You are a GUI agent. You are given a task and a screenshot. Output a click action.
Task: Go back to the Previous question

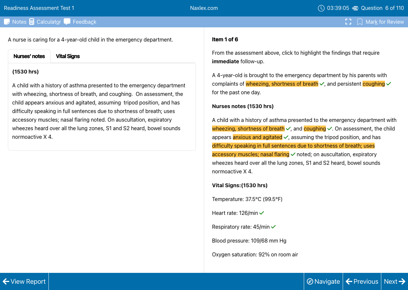tap(362, 281)
